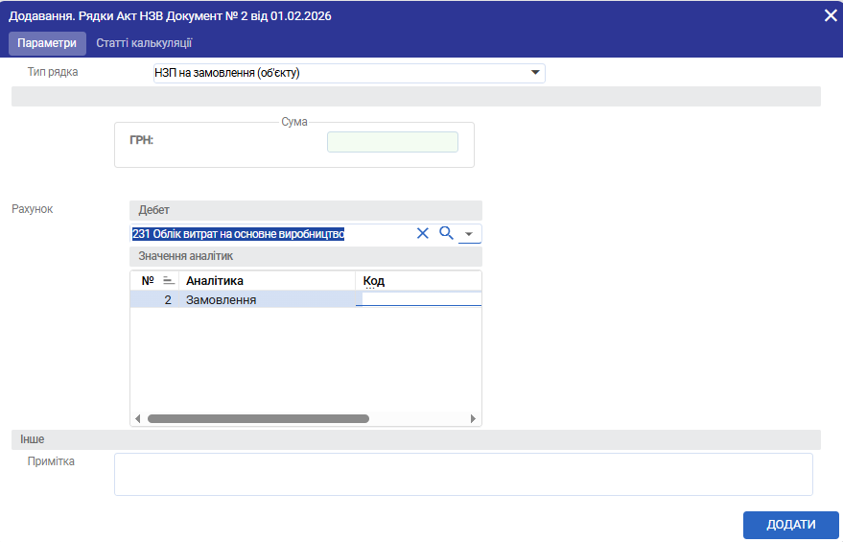Click the 231 Облік витрат account text field
This screenshot has height=542, width=843.
tap(270, 233)
